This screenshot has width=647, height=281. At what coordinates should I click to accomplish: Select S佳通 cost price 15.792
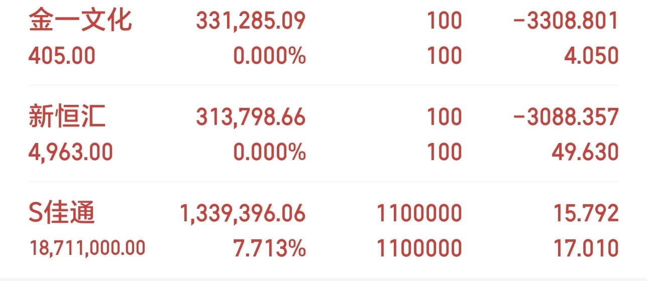585,213
